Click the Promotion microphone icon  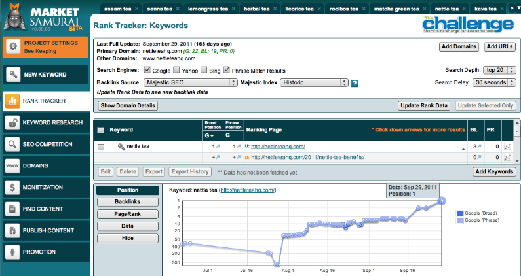pyautogui.click(x=12, y=251)
